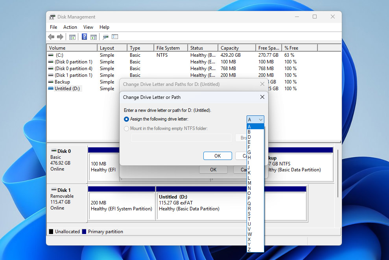
Task: Click the Disk Management title bar icon
Action: pos(52,17)
